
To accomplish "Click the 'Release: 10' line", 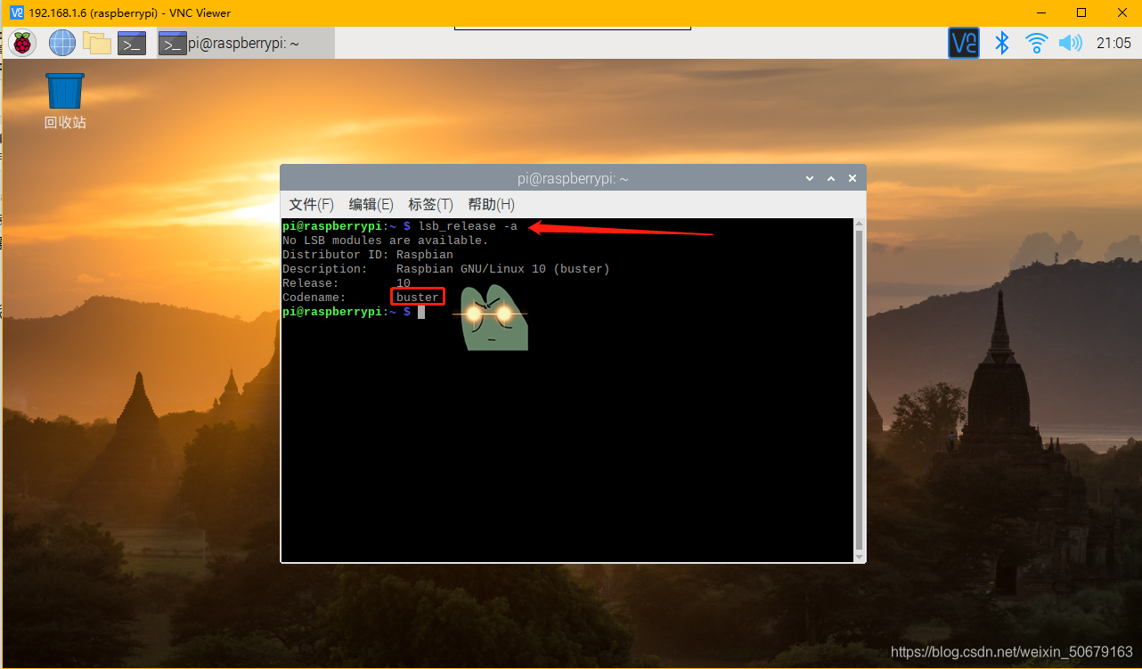I will tap(347, 283).
